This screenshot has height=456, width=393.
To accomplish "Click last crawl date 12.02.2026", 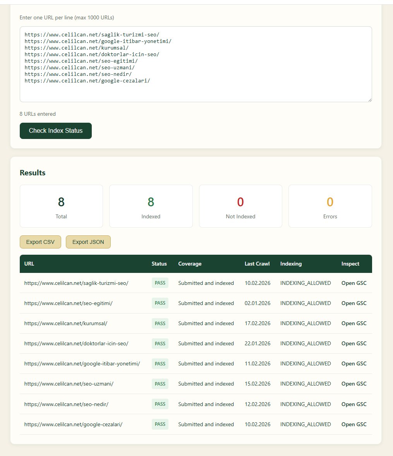I will click(x=257, y=404).
